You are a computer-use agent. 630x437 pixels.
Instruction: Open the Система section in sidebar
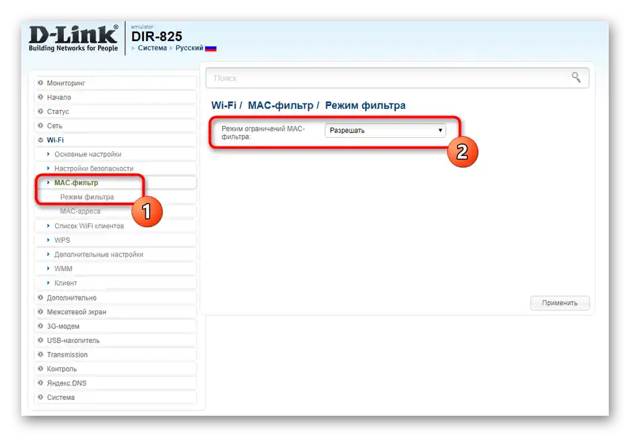click(115, 397)
